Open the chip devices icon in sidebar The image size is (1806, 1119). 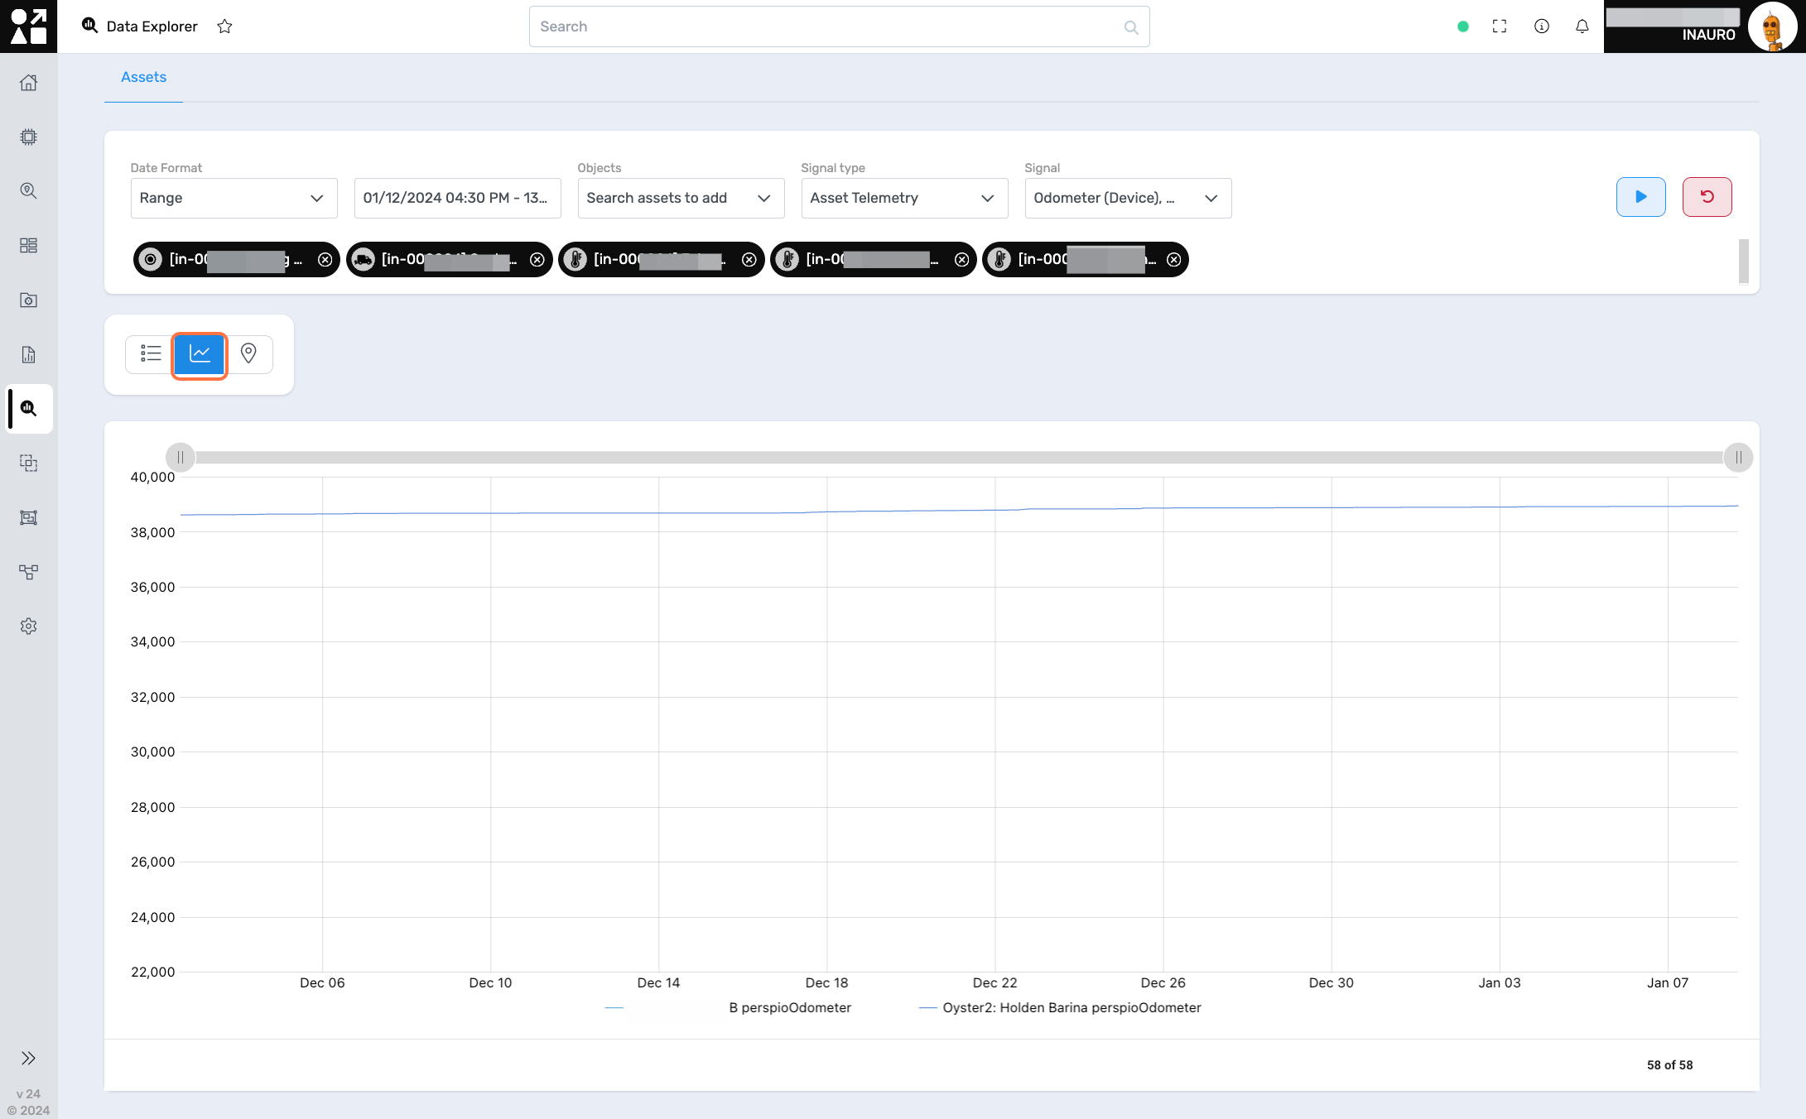[28, 137]
